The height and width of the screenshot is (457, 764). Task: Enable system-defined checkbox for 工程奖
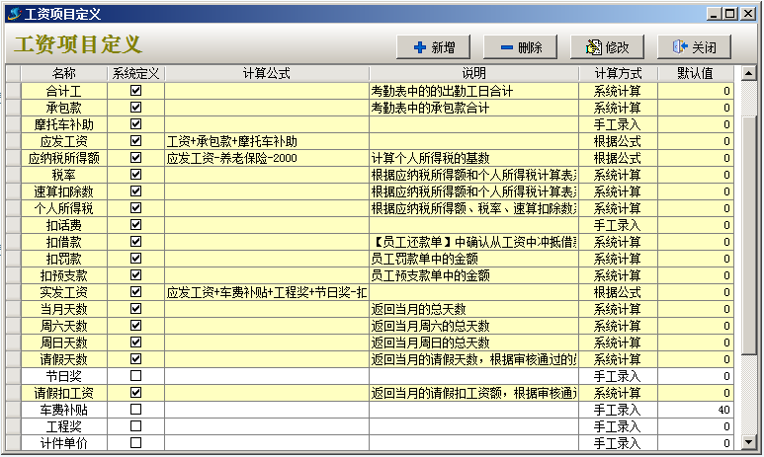click(135, 425)
